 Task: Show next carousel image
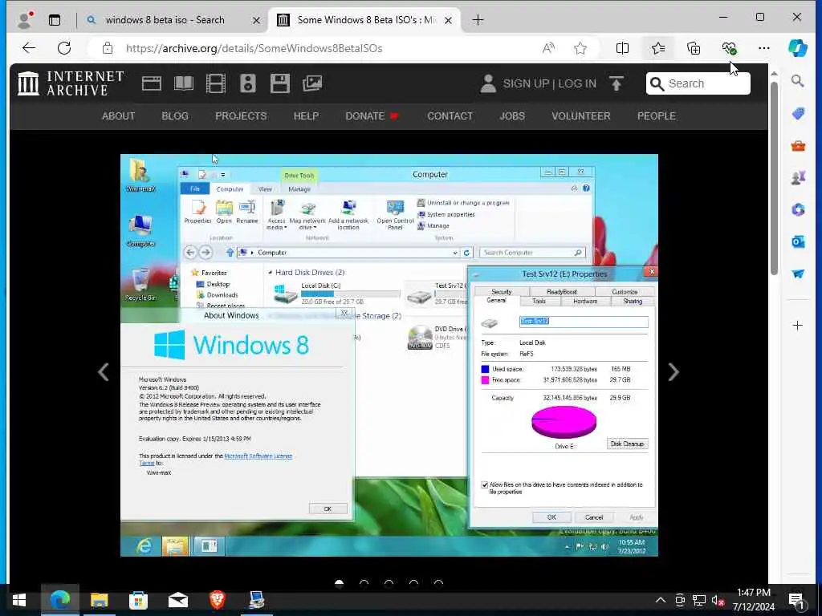point(673,372)
